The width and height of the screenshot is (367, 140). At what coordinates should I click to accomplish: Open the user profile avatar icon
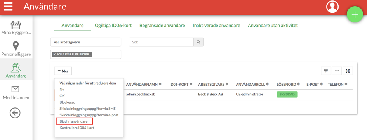(x=332, y=7)
